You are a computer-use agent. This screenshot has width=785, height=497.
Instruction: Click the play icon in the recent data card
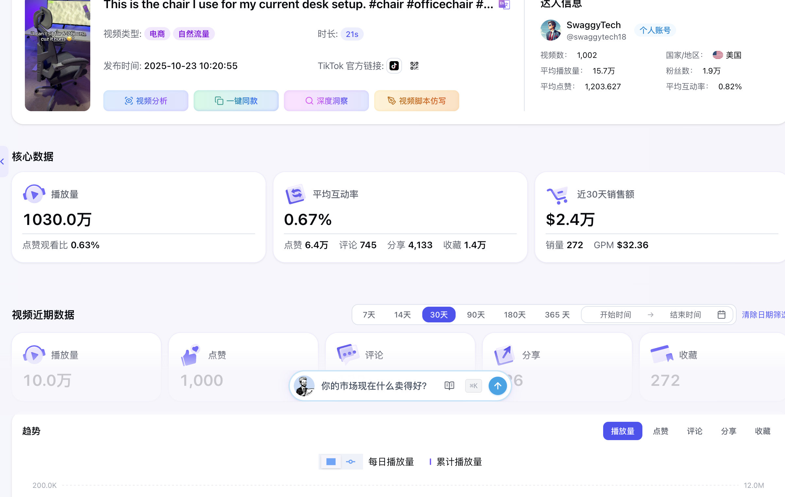[34, 355]
